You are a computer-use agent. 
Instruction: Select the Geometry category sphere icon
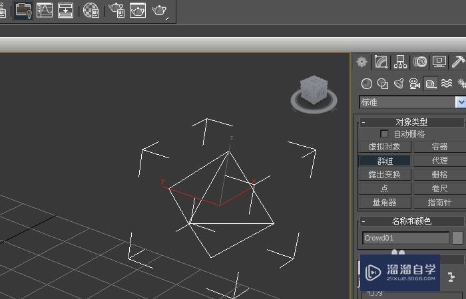point(366,84)
